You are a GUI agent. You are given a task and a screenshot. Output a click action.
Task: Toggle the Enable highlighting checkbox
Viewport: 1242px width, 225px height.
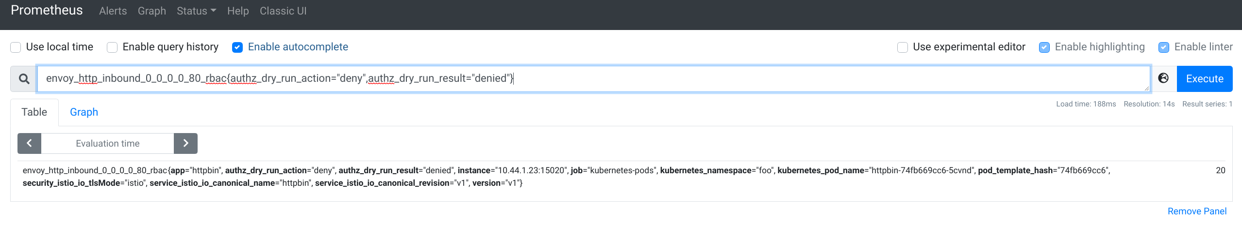(x=1044, y=47)
